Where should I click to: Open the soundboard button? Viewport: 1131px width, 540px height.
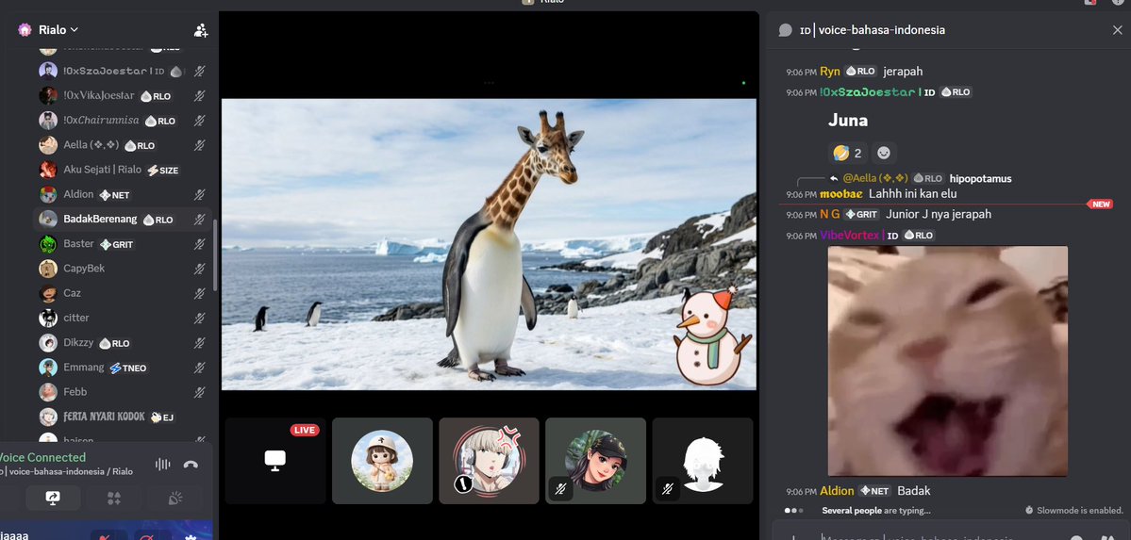click(175, 499)
